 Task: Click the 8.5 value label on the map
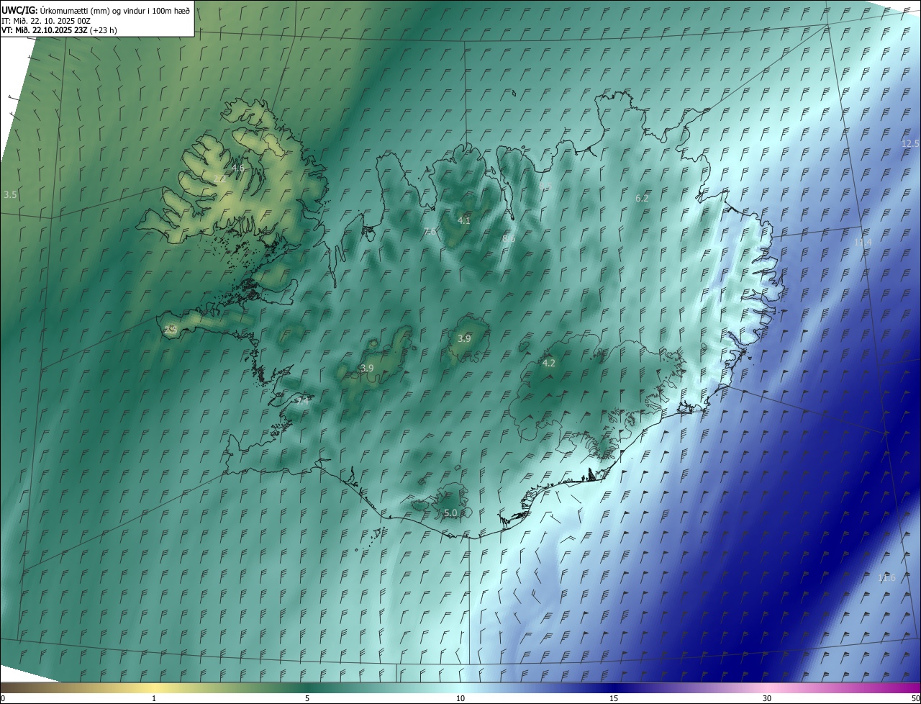[545, 186]
